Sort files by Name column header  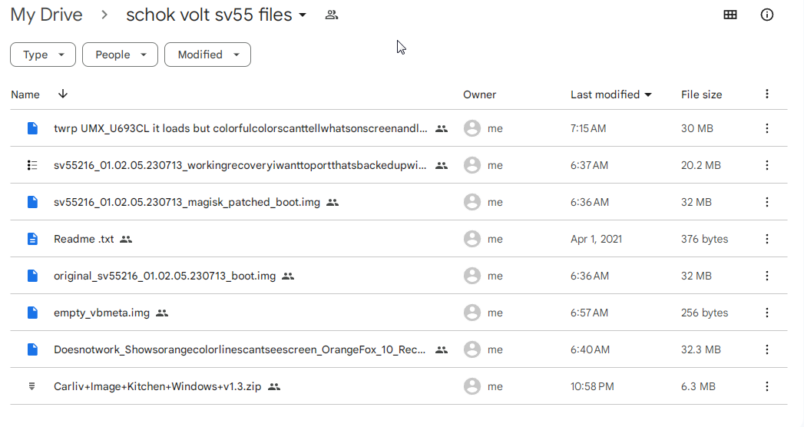click(25, 94)
